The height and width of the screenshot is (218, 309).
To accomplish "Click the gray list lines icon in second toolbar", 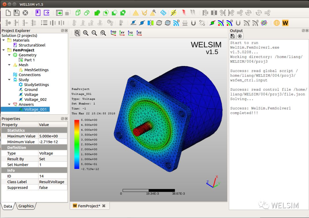I will click(x=44, y=23).
